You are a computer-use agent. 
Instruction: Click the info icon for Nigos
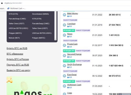(64, 35)
